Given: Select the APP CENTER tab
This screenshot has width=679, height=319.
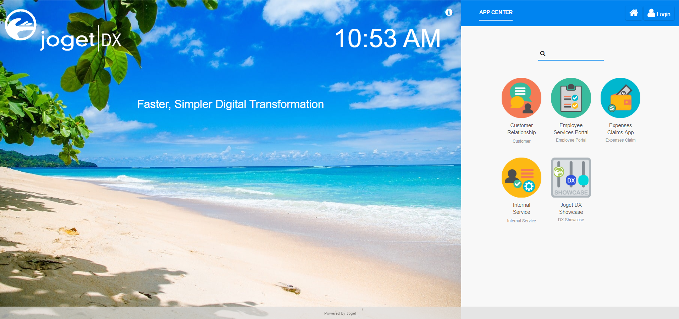Looking at the screenshot, I should point(496,12).
